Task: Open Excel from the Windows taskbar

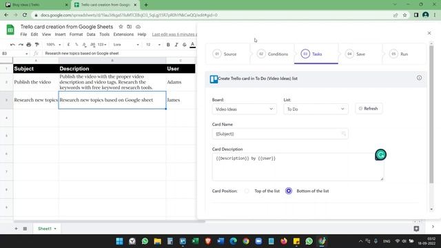Action: (195, 241)
